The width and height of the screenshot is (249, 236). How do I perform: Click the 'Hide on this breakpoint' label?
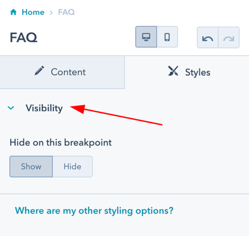pyautogui.click(x=60, y=143)
